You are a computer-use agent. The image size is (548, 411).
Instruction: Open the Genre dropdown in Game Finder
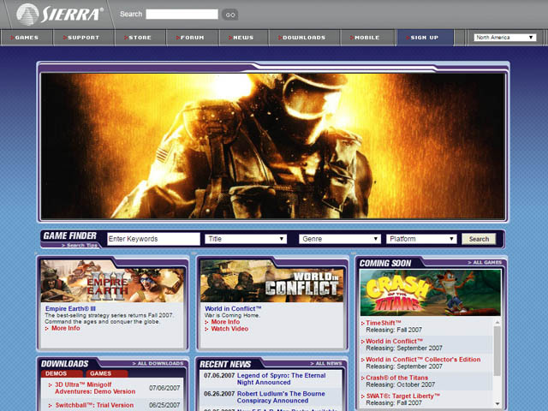[339, 239]
